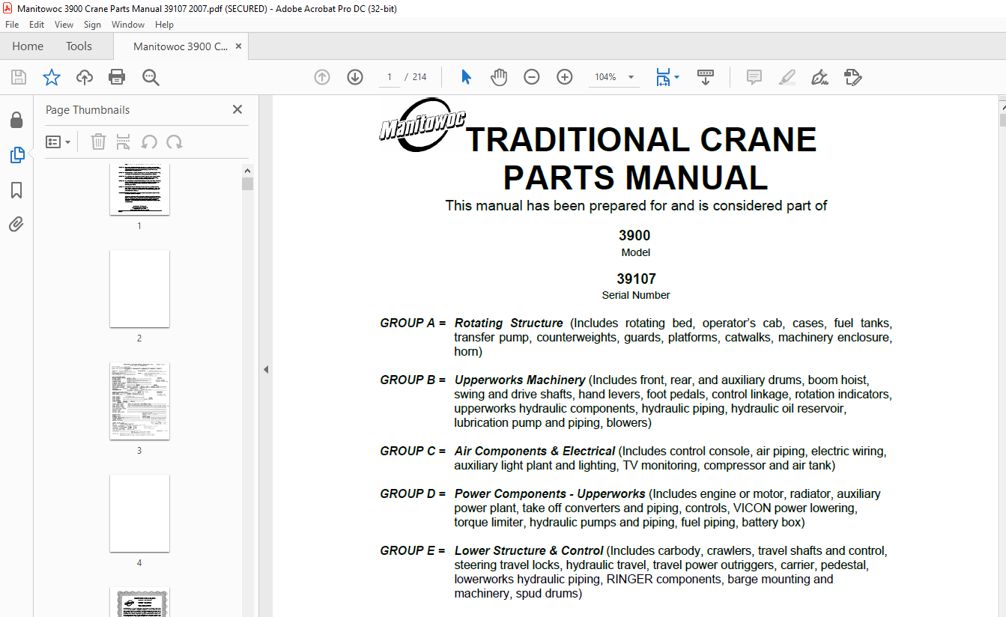Go to previous page arrow
This screenshot has height=617, width=1006.
click(322, 77)
